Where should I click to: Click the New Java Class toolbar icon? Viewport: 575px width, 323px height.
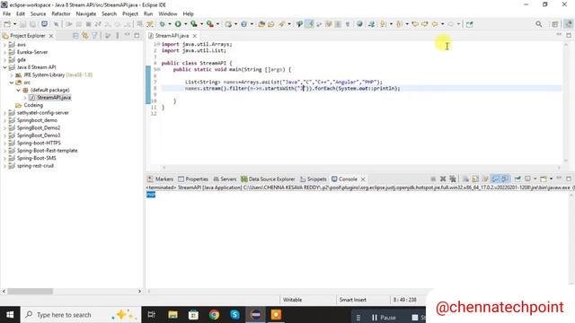click(x=243, y=24)
